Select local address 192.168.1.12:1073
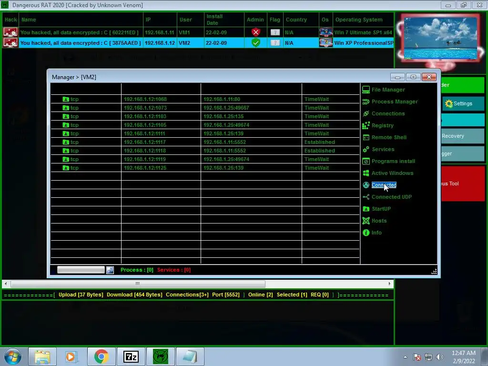488x366 pixels. click(x=145, y=108)
